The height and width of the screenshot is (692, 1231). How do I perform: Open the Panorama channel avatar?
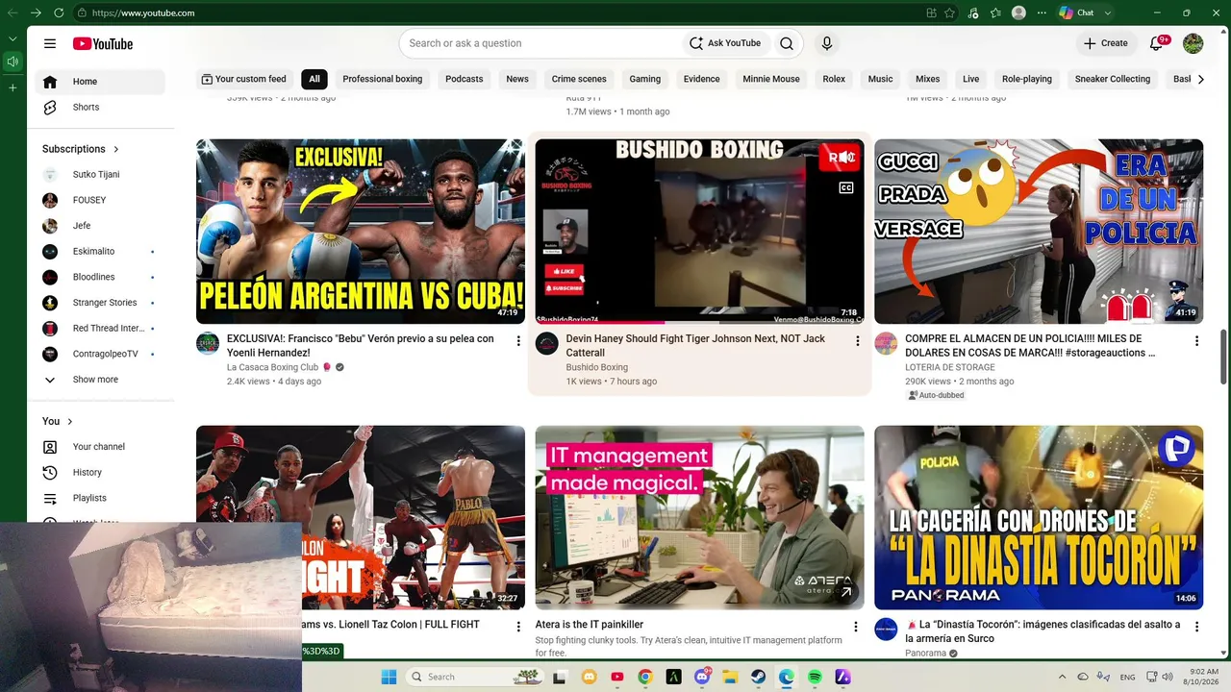(886, 630)
